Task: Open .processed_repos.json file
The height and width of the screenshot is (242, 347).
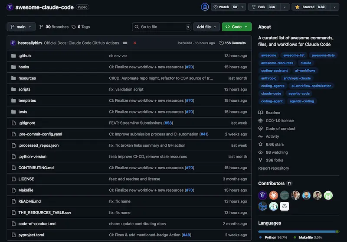Action: 39,145
